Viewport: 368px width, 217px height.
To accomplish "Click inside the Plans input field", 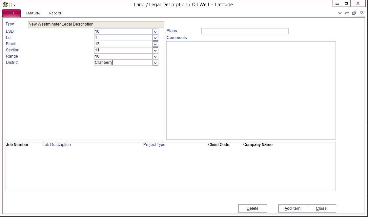I will pyautogui.click(x=245, y=31).
